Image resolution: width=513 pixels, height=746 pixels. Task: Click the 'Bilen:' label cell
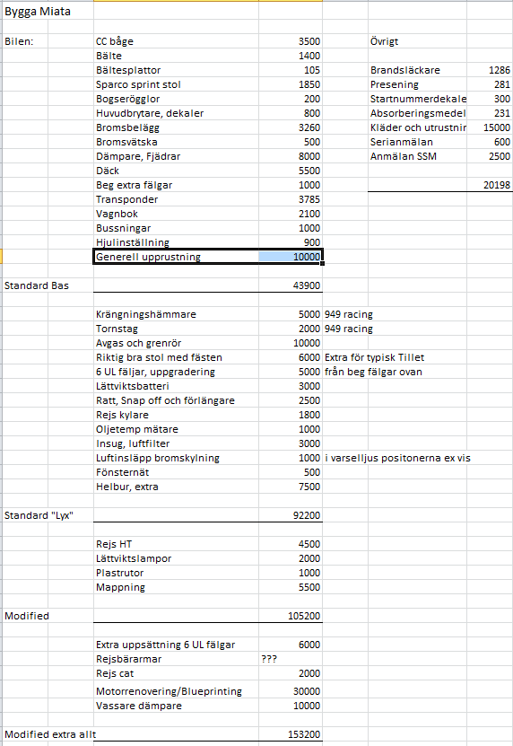[x=25, y=41]
